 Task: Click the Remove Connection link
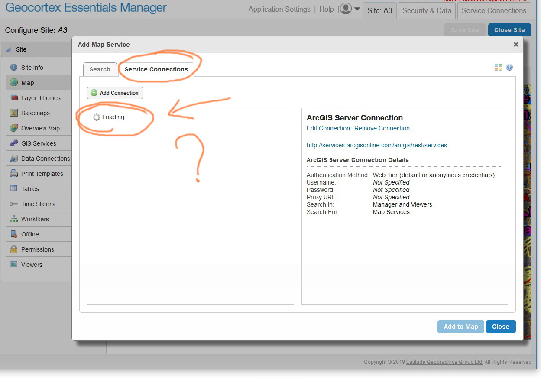tap(382, 128)
